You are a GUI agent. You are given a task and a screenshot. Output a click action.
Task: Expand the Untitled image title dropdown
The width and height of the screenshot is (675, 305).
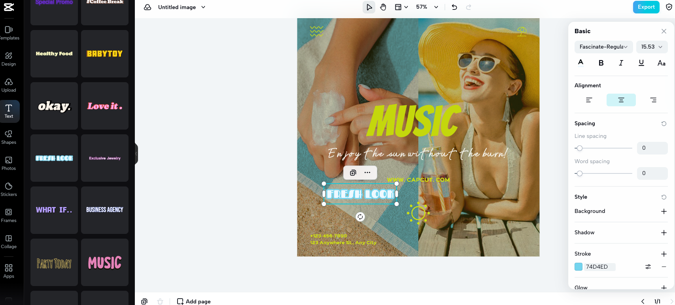[203, 7]
